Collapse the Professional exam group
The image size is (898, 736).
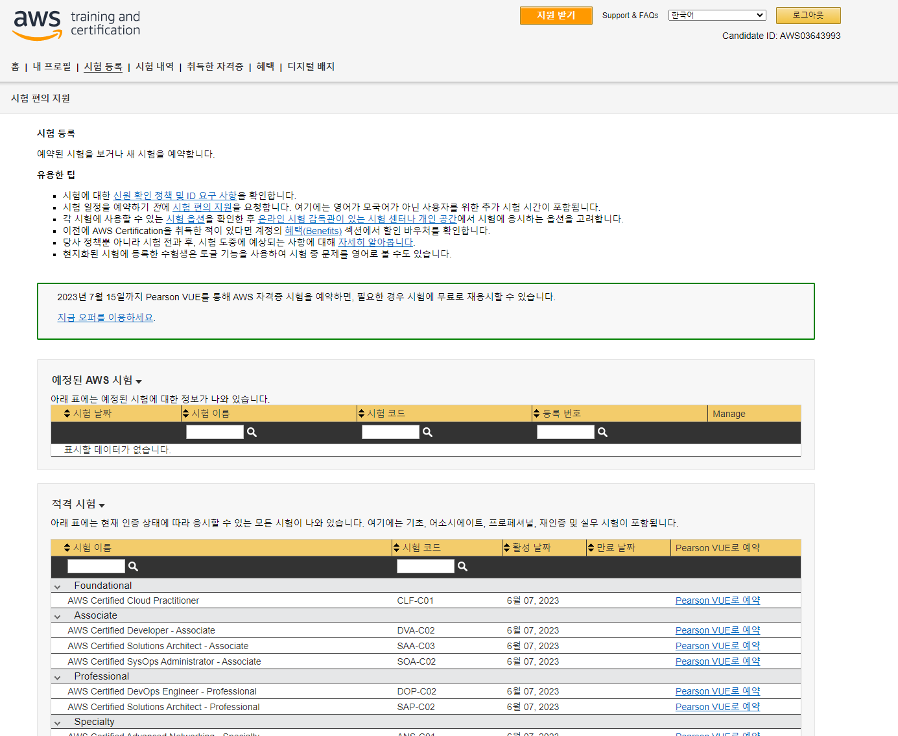[x=58, y=677]
